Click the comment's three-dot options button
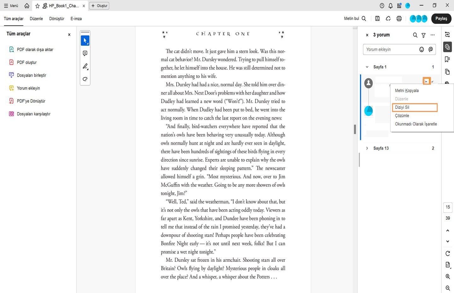Image resolution: width=454 pixels, height=293 pixels. point(426,81)
